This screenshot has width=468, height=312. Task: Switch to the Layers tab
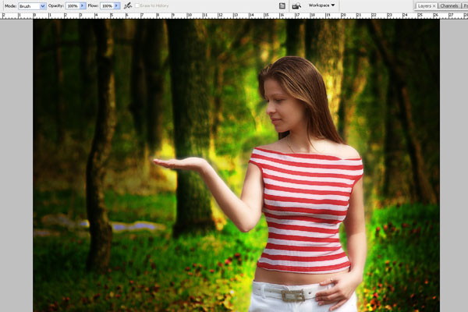tap(424, 5)
